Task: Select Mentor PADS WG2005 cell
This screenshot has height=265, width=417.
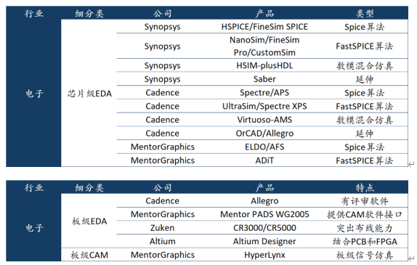Action: point(264,214)
